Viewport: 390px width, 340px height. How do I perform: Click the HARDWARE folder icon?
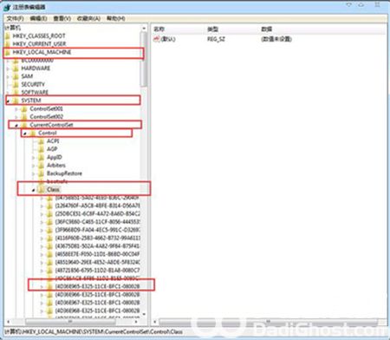click(x=16, y=69)
